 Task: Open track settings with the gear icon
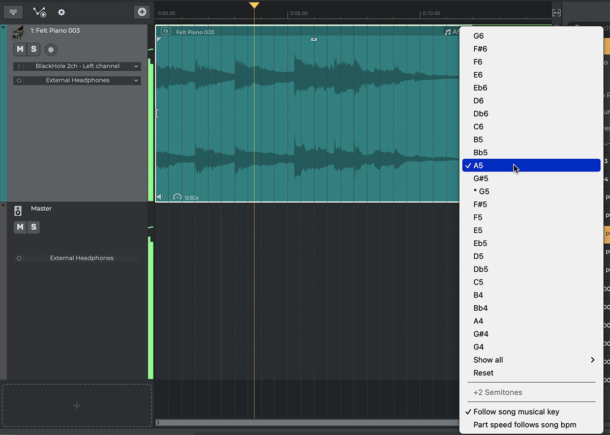[62, 12]
